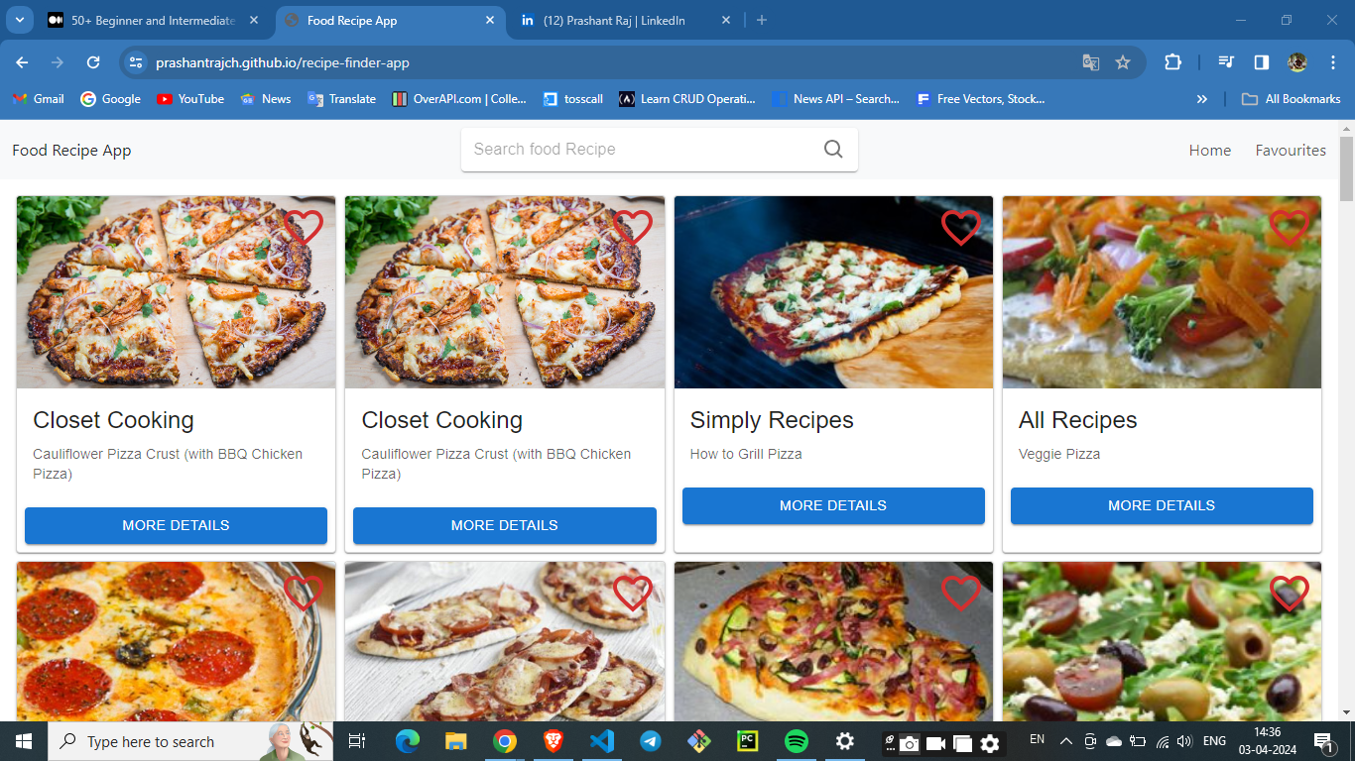Go to Home link in the navbar
Screen dimensions: 1355x761
[x=1209, y=151]
